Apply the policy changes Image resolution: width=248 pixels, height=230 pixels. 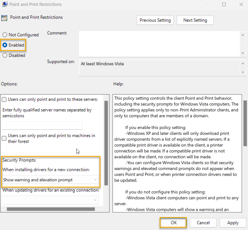233,223
